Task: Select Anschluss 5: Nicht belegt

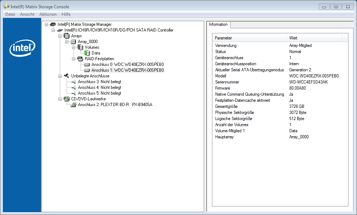Action: [100, 93]
